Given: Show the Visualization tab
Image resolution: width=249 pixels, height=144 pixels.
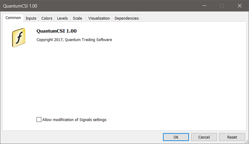Looking at the screenshot, I should pos(99,18).
